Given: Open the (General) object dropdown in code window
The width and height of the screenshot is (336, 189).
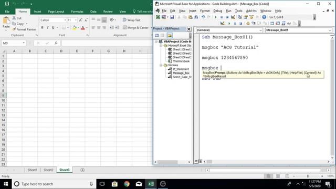Looking at the screenshot, I should [x=260, y=30].
